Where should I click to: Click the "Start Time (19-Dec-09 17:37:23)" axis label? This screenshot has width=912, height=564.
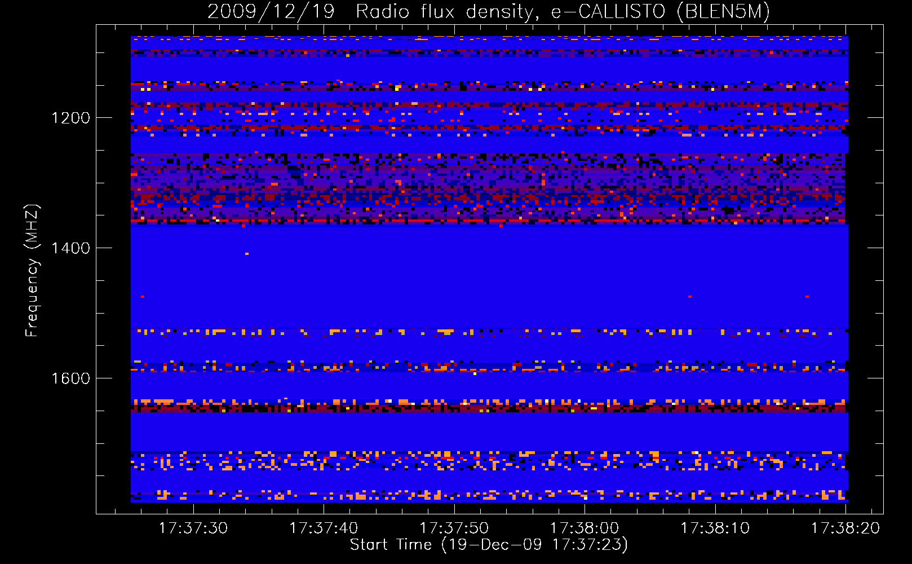tap(489, 545)
